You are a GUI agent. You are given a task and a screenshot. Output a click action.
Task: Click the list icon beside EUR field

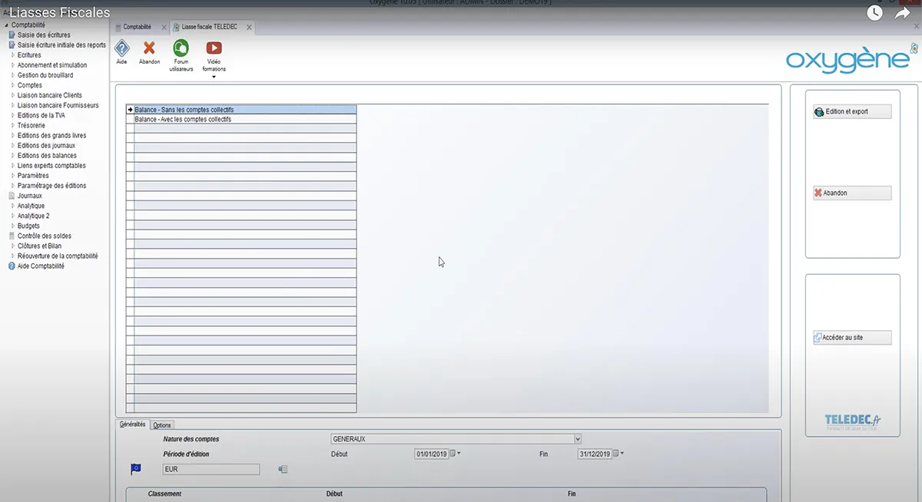[x=283, y=469]
